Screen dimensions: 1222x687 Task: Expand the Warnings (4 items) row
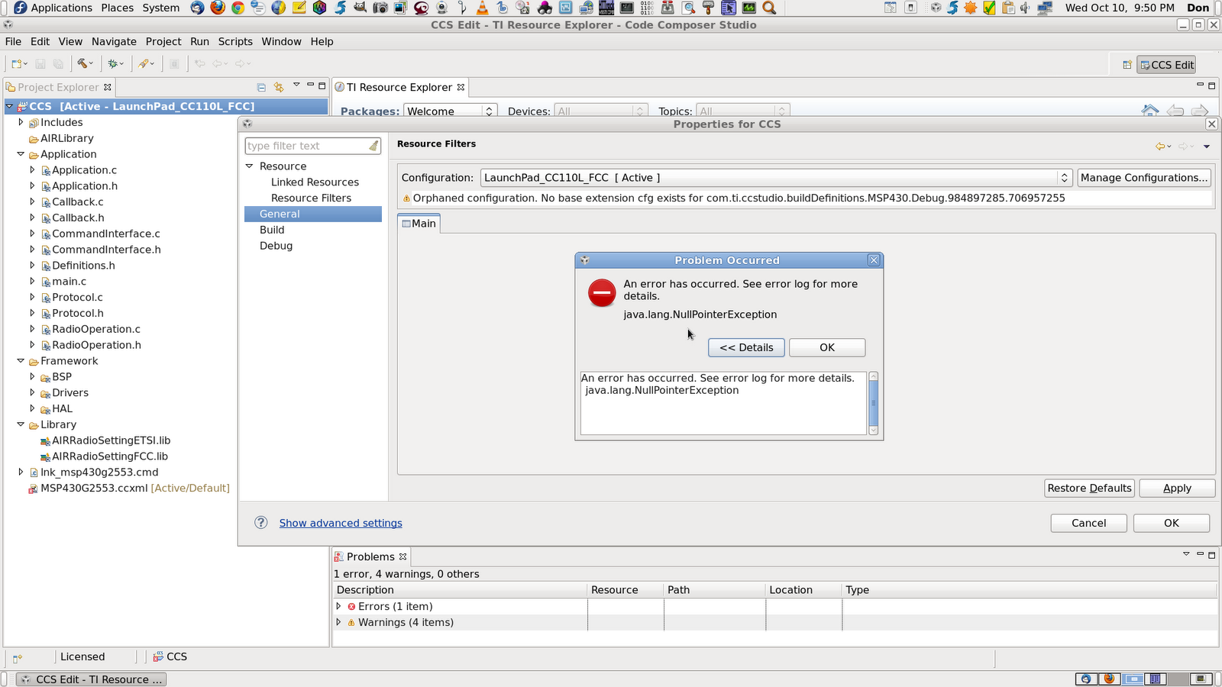click(339, 622)
